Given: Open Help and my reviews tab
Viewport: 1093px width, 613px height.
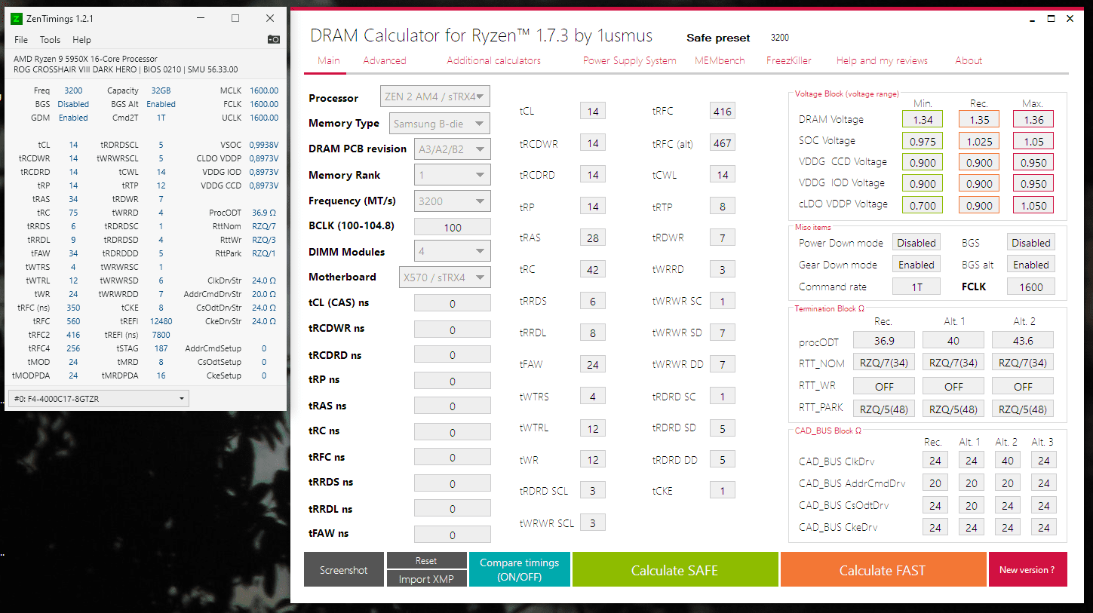Looking at the screenshot, I should click(882, 60).
